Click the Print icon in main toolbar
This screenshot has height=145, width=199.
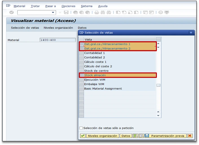[x=97, y=12]
